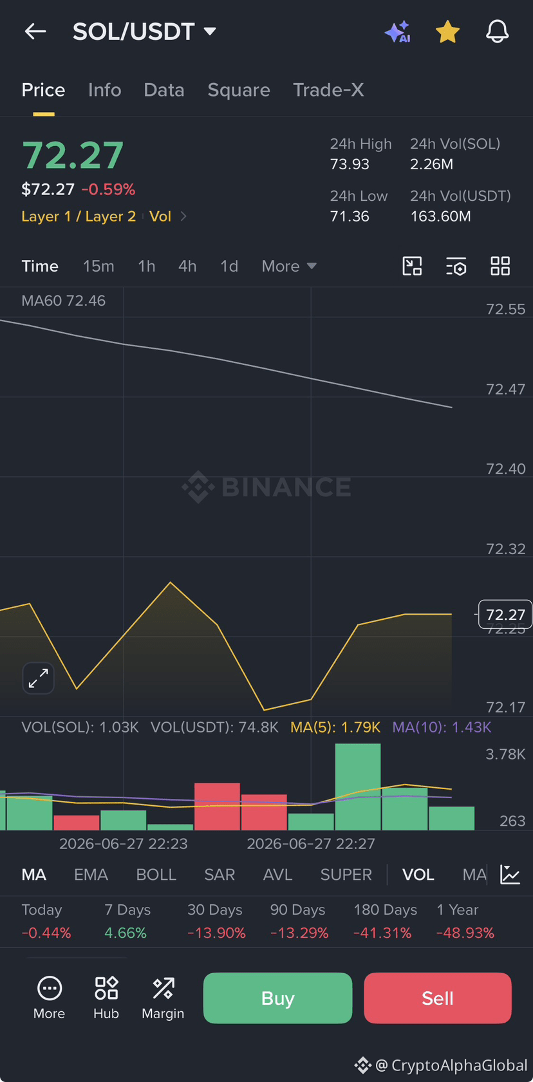Tap the red Sell button

[x=438, y=998]
